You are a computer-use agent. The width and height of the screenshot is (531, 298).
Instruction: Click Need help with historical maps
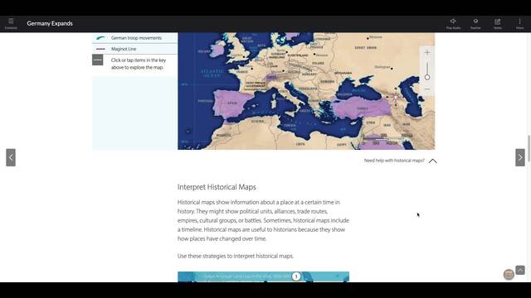[x=394, y=161]
